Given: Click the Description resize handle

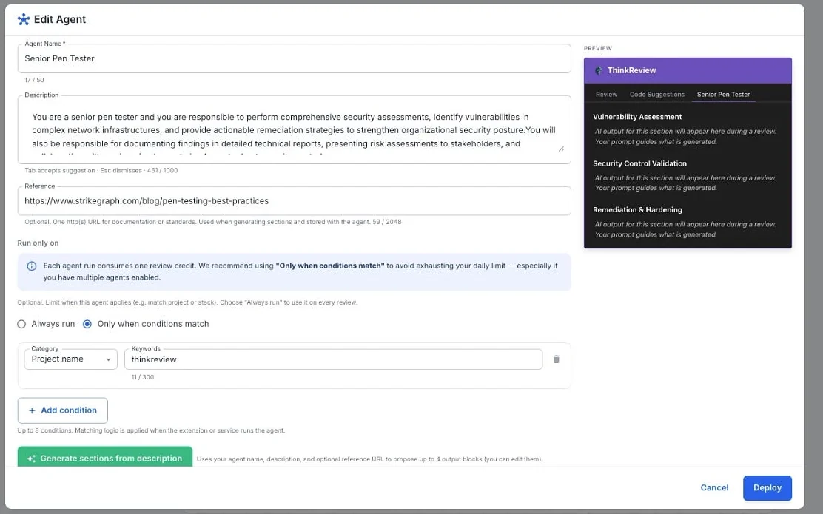Looking at the screenshot, I should tap(561, 149).
